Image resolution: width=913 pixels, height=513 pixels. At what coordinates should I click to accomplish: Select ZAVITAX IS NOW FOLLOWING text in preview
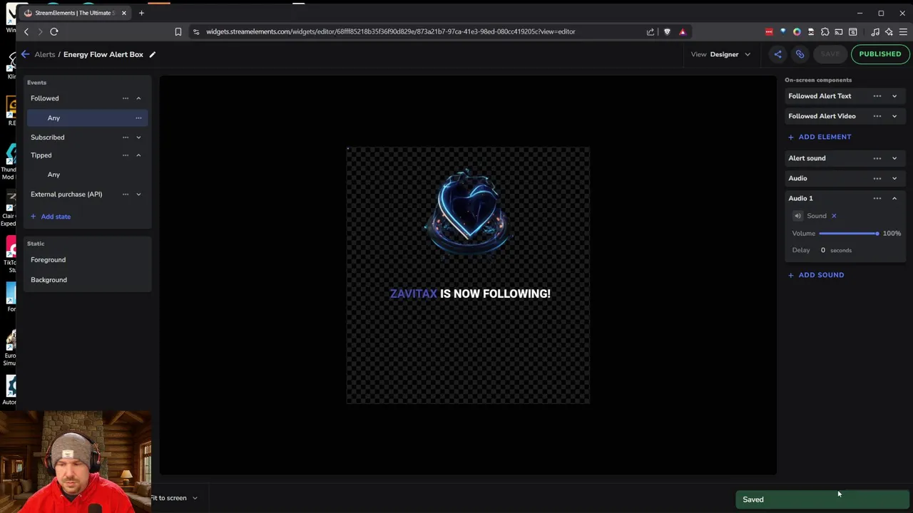pyautogui.click(x=470, y=294)
